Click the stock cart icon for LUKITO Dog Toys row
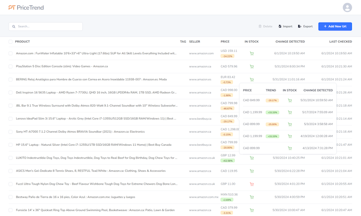 [252, 158]
